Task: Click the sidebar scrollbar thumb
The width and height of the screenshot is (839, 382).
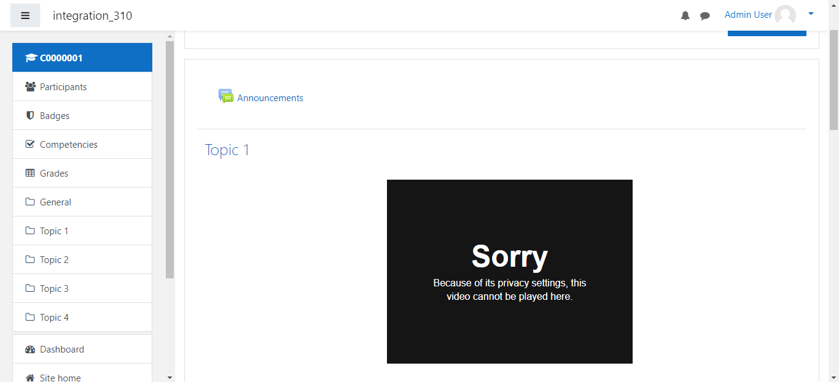Action: pos(170,159)
